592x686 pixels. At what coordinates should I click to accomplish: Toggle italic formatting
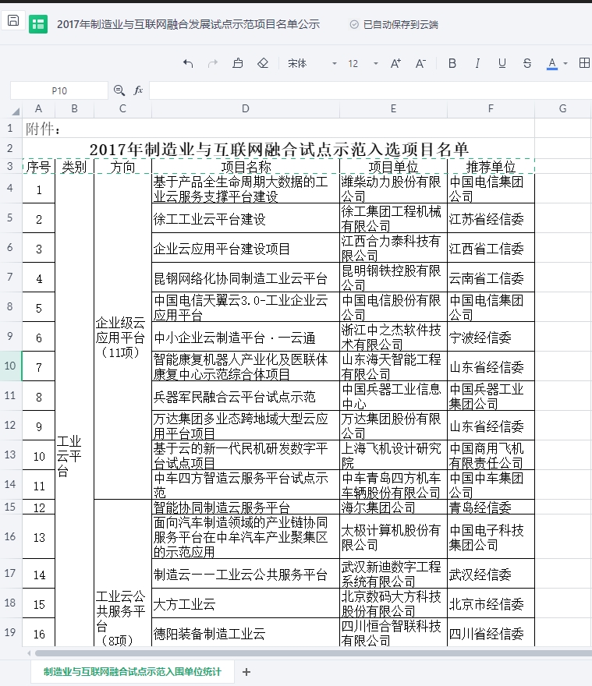[477, 63]
